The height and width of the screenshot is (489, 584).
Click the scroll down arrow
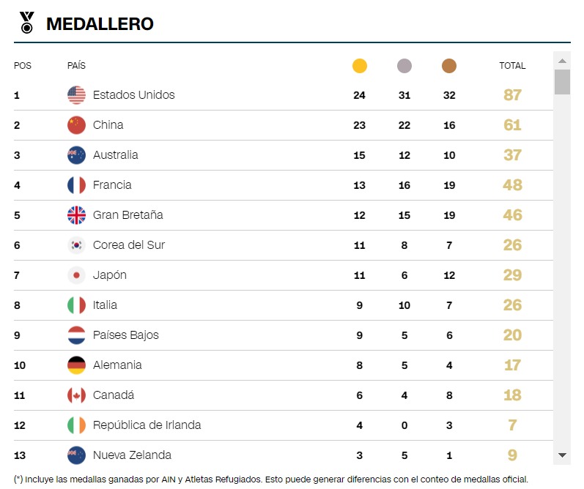click(x=562, y=455)
